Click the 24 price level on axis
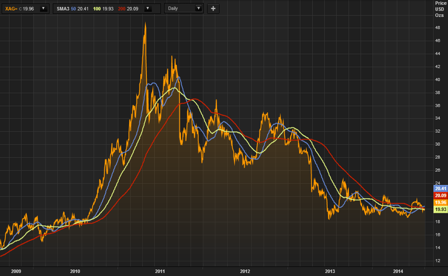The width and height of the screenshot is (448, 276). point(437,183)
